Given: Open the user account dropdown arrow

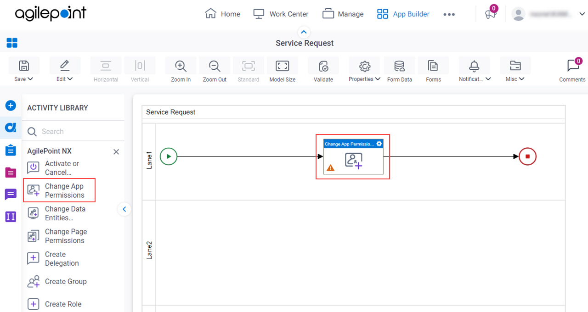Looking at the screenshot, I should (x=582, y=14).
